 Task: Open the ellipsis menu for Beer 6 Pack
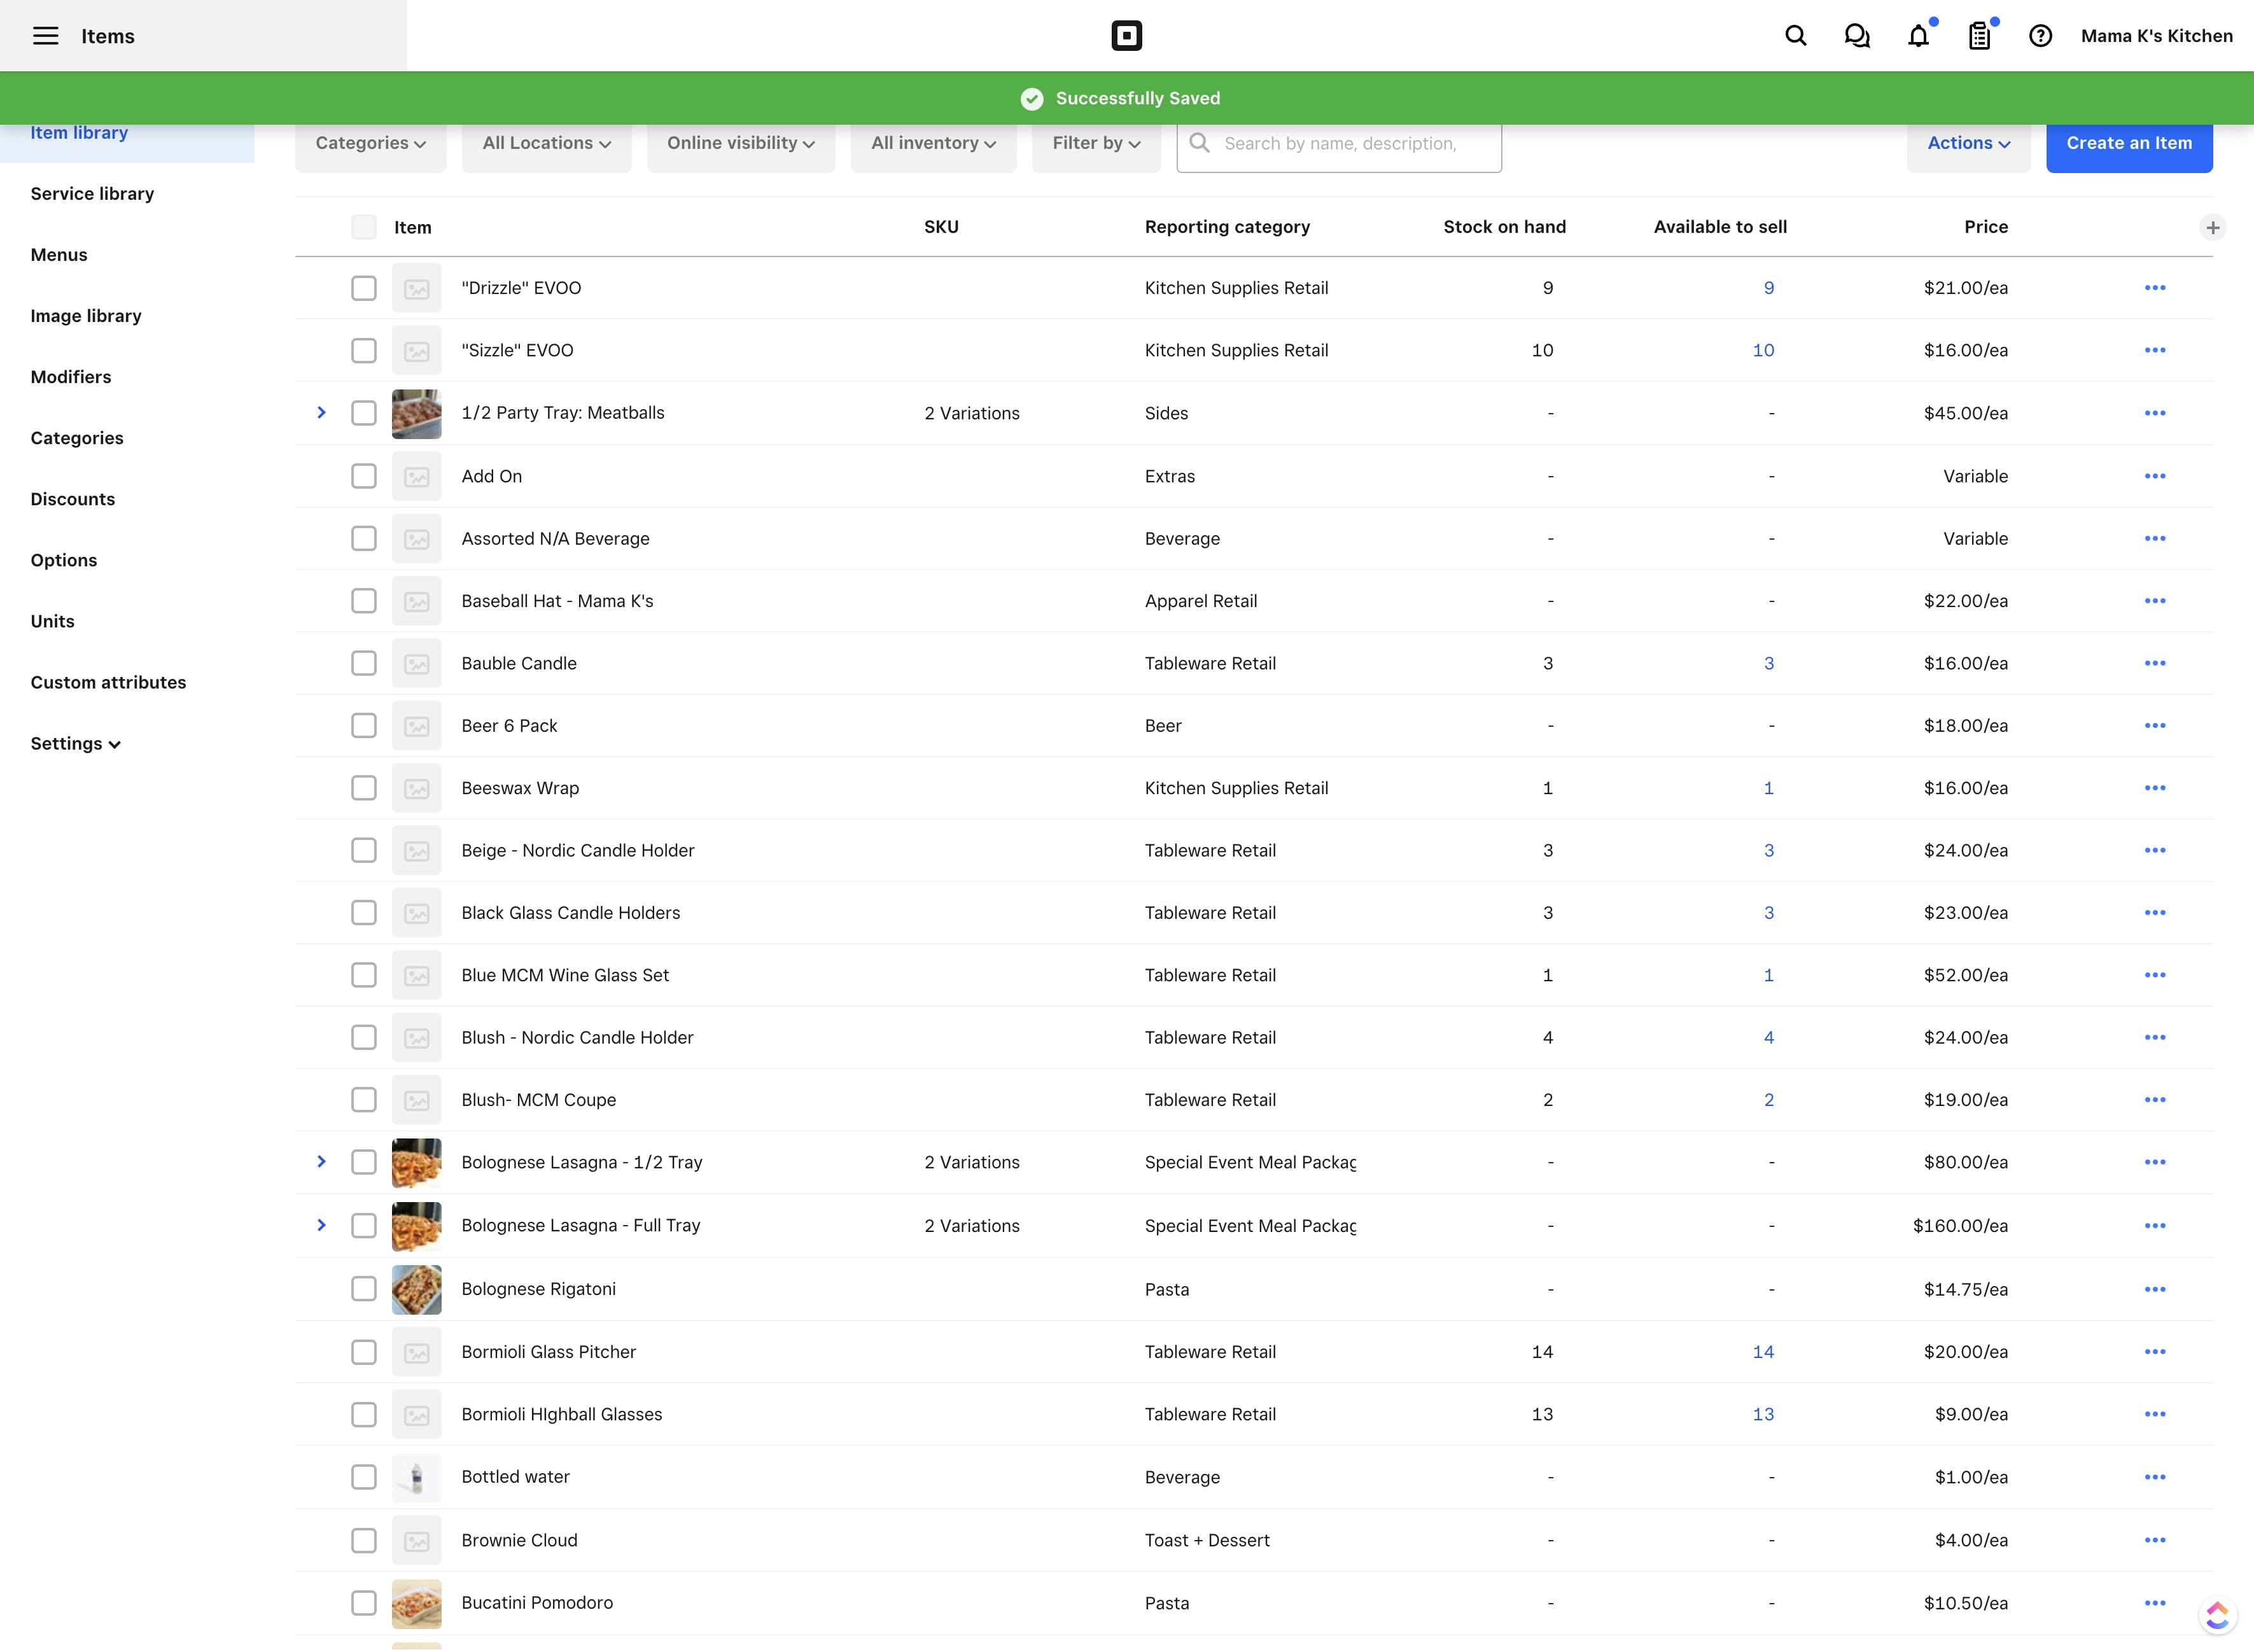click(2156, 725)
